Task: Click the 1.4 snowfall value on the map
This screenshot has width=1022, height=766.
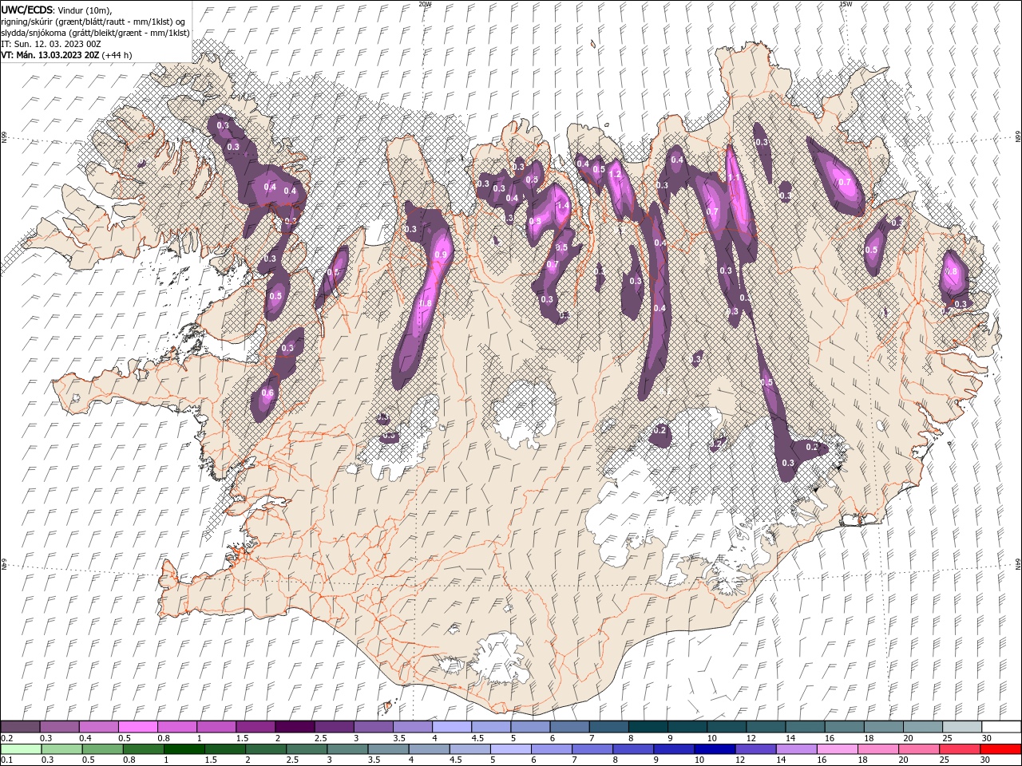Action: (x=563, y=206)
